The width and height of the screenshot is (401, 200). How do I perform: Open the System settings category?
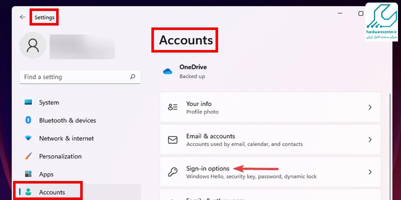[80, 102]
